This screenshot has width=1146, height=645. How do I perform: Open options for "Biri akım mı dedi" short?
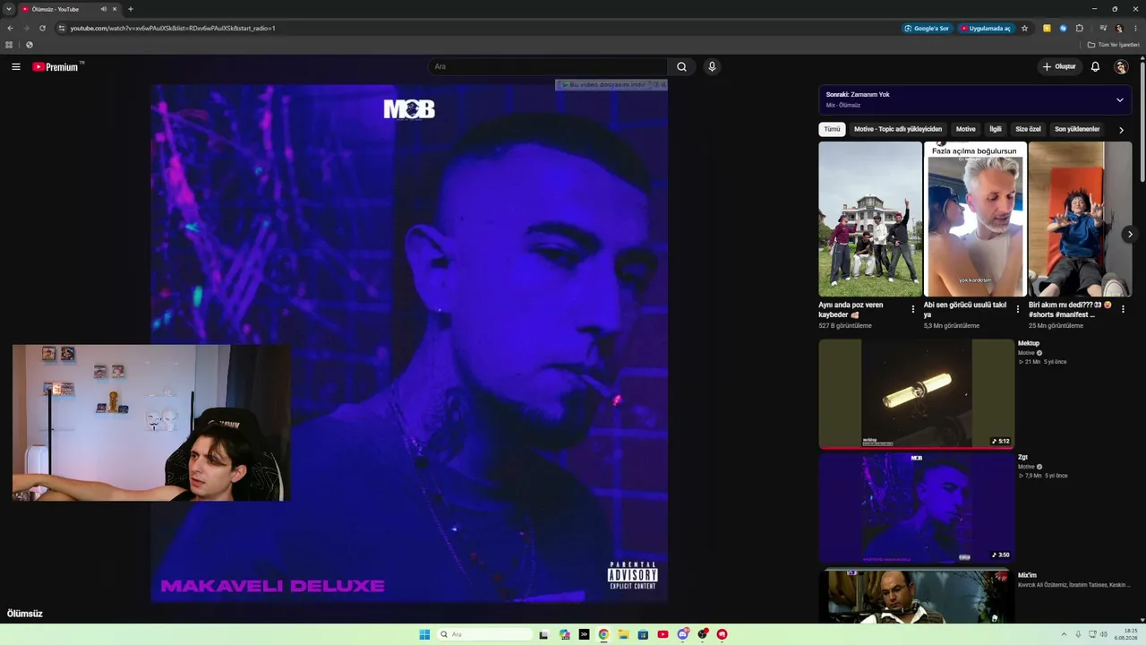[x=1123, y=309]
